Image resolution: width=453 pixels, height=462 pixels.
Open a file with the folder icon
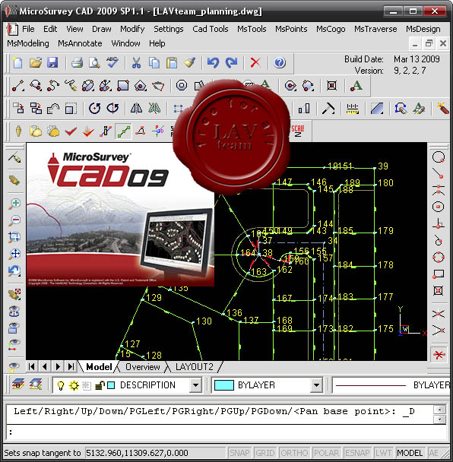(x=36, y=63)
